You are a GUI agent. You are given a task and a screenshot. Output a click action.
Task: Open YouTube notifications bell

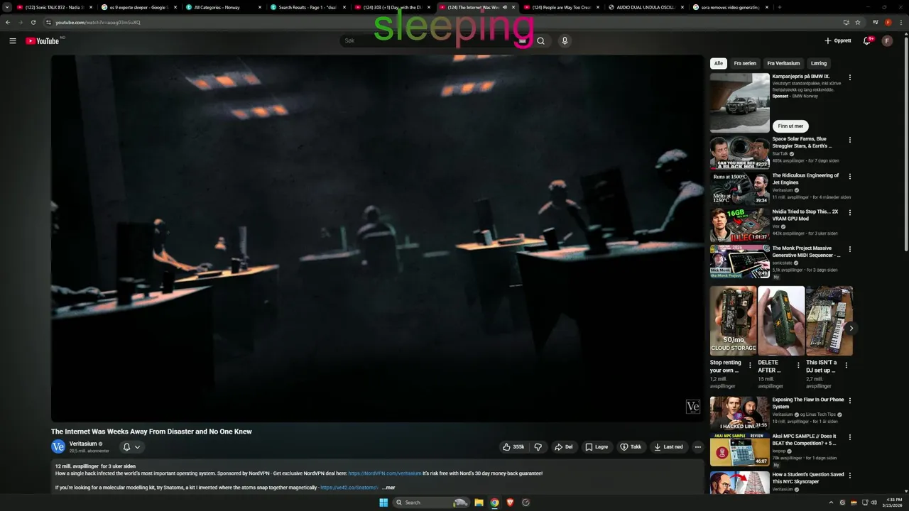pyautogui.click(x=866, y=41)
